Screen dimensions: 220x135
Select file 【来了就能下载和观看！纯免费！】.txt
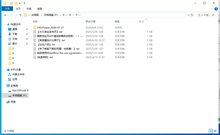(58, 49)
